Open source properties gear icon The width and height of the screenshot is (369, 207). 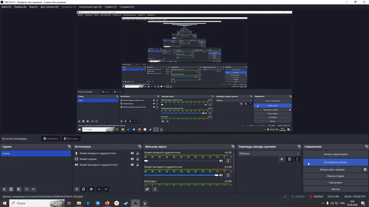coord(91,189)
